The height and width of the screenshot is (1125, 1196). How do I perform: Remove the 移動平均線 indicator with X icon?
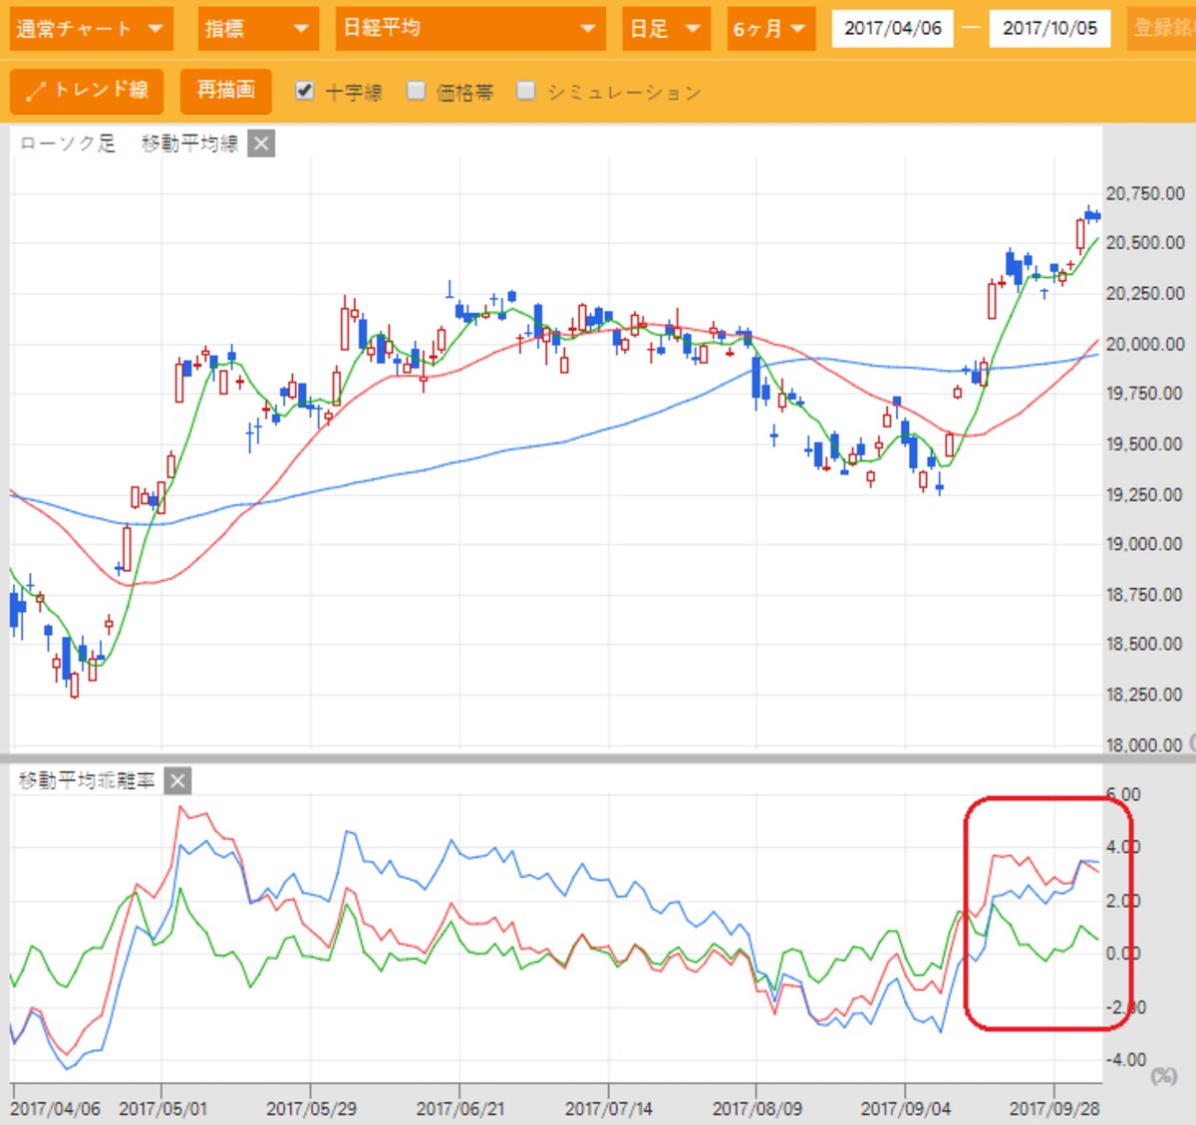coord(261,143)
